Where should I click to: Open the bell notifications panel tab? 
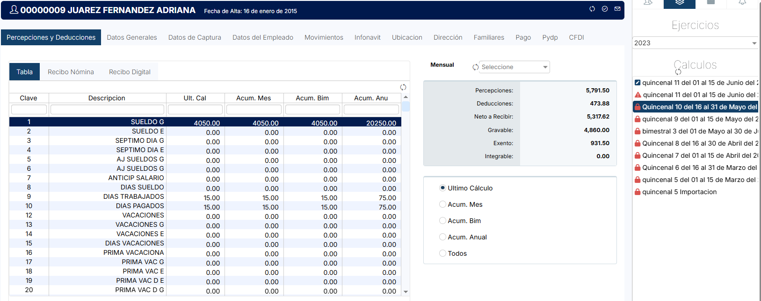742,3
